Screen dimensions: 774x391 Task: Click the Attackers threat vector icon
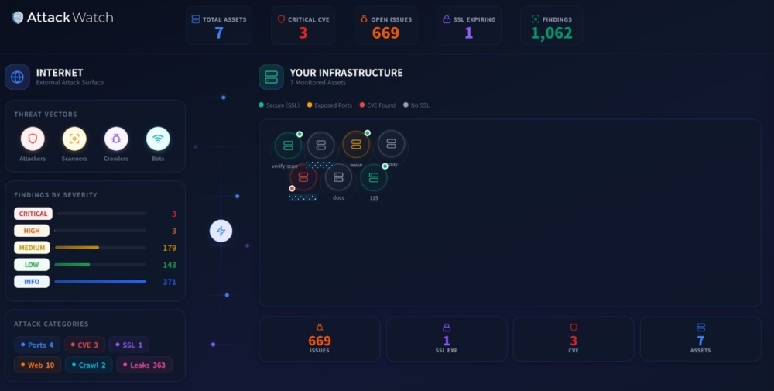[x=33, y=139]
